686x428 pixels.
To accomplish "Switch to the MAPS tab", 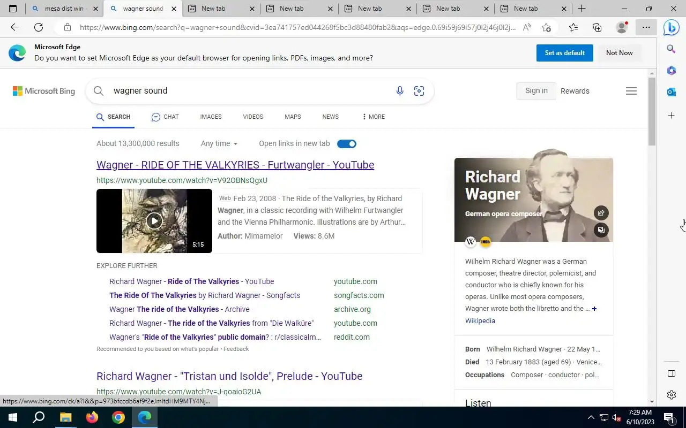I will tap(293, 117).
